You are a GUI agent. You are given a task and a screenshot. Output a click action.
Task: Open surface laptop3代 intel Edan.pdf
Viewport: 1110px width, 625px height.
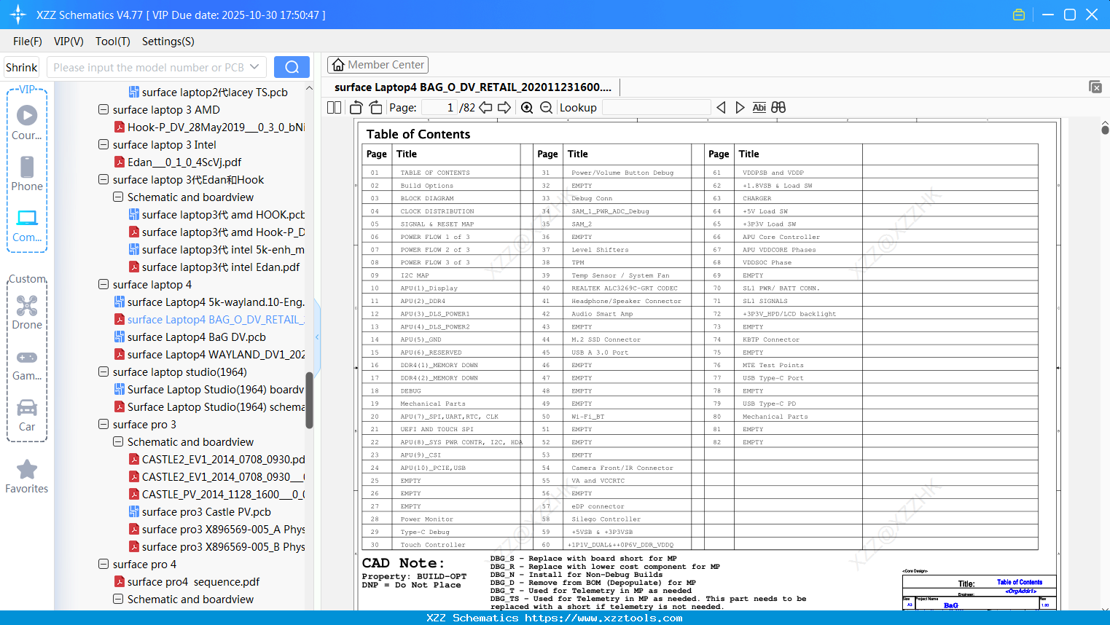click(x=214, y=267)
